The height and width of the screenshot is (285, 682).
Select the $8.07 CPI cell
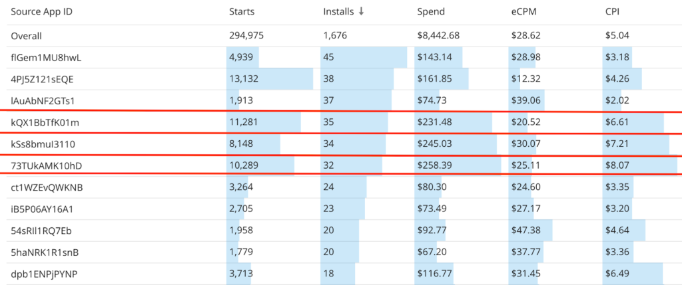[x=616, y=165]
